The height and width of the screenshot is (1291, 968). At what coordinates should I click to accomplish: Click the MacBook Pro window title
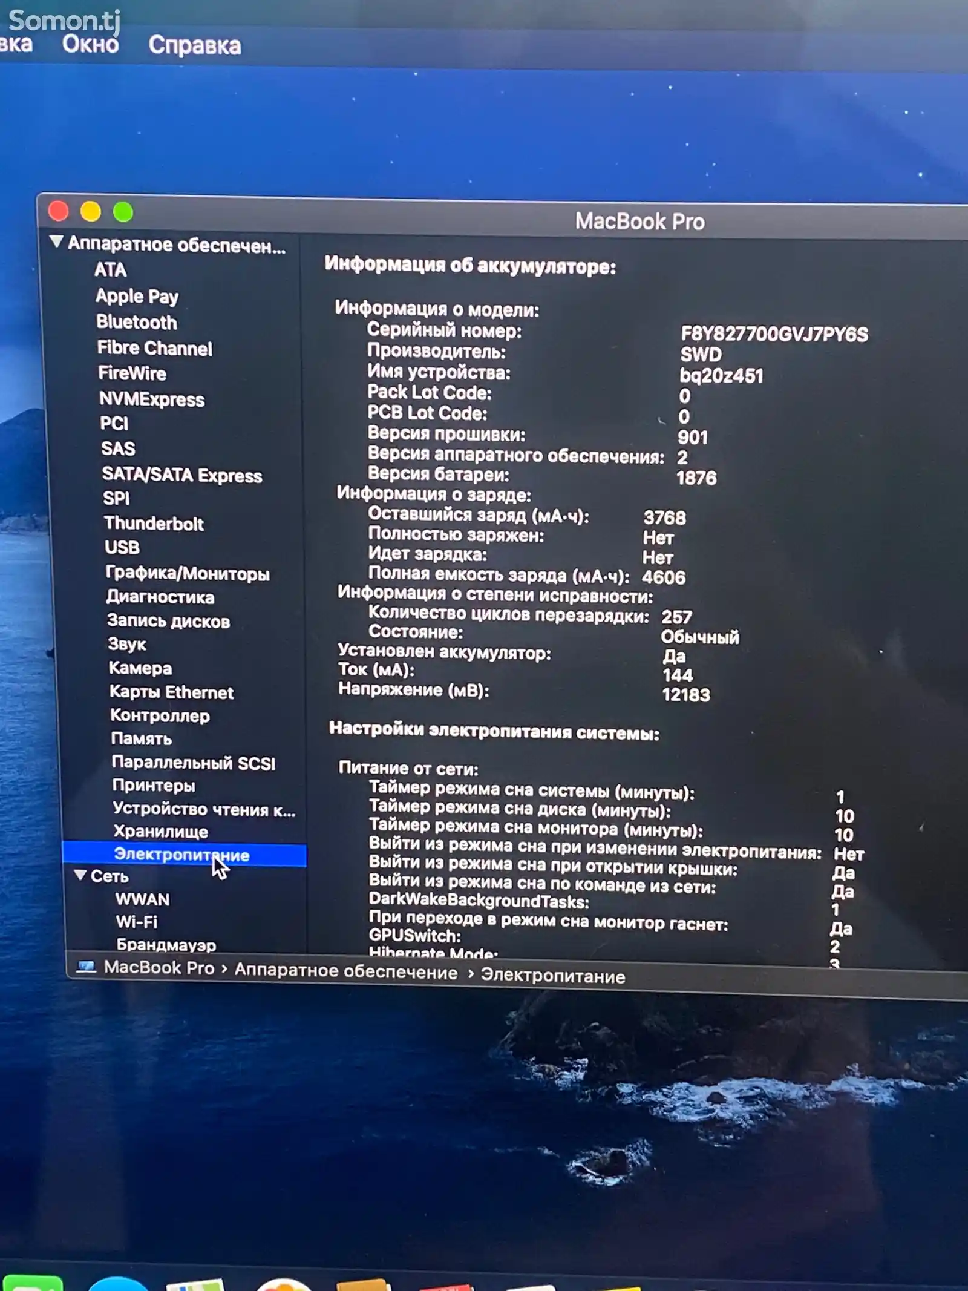(x=640, y=222)
